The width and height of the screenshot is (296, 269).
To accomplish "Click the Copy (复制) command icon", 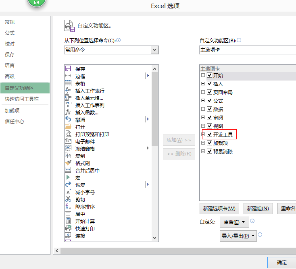I will pos(68,156).
